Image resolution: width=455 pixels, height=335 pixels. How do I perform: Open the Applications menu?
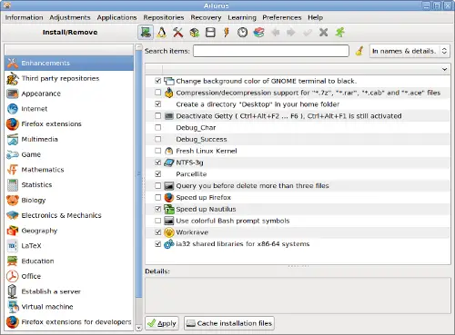tap(116, 17)
